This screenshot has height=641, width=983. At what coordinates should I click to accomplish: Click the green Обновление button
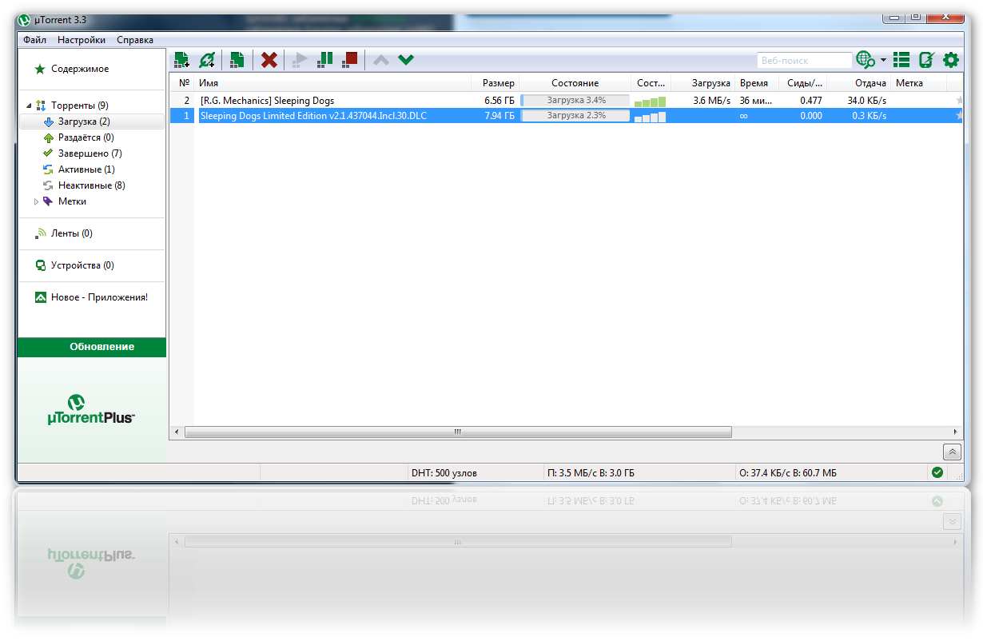coord(92,347)
